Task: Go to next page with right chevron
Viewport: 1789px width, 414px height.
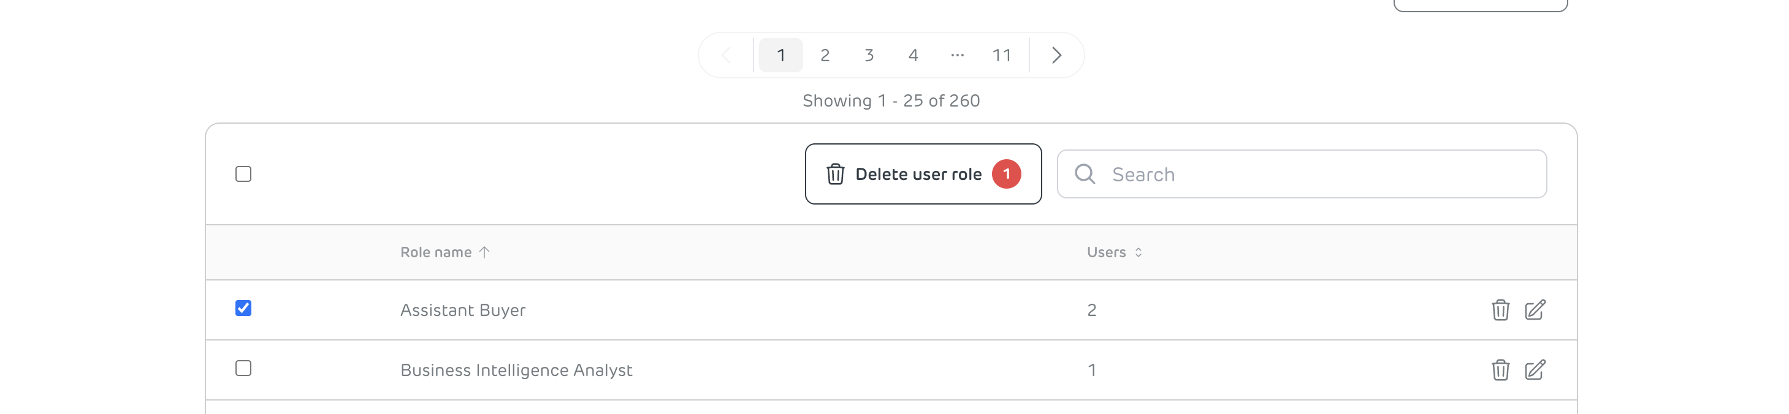Action: point(1056,55)
